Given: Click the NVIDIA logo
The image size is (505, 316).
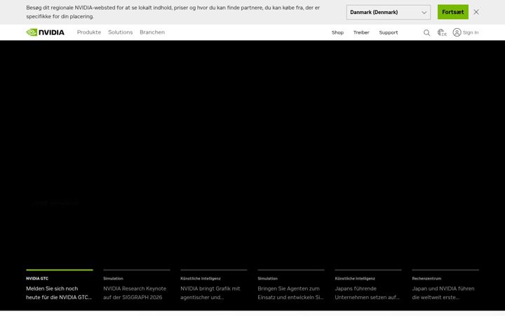Looking at the screenshot, I should 45,32.
